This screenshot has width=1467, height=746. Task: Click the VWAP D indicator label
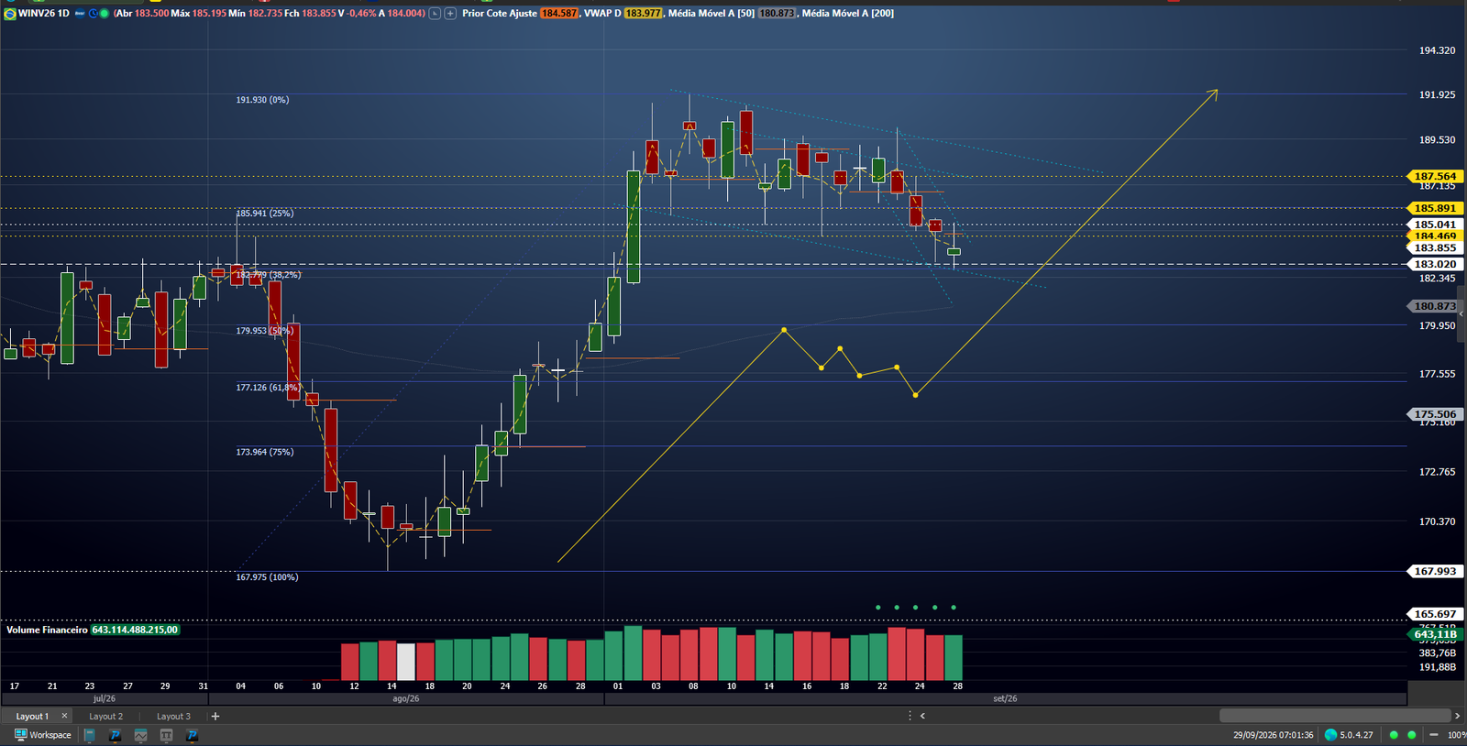coord(602,14)
